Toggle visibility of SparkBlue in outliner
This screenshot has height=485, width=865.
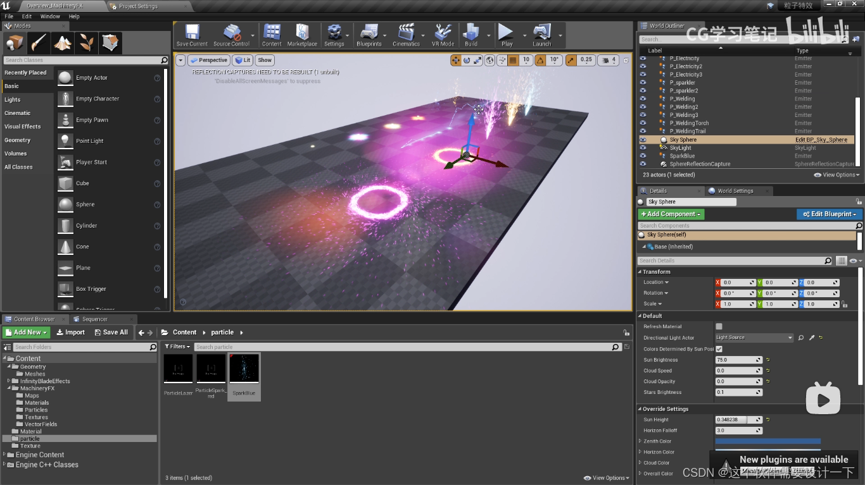pyautogui.click(x=643, y=156)
